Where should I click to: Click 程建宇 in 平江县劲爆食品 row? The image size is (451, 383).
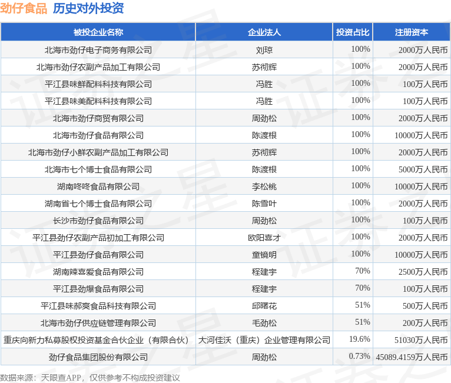264,289
